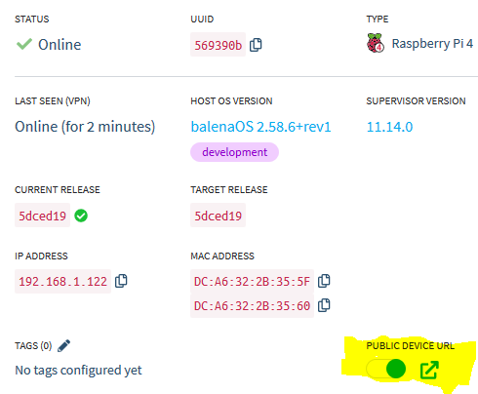Open supervisor version 11.14.0 link
This screenshot has width=478, height=394.
[389, 127]
